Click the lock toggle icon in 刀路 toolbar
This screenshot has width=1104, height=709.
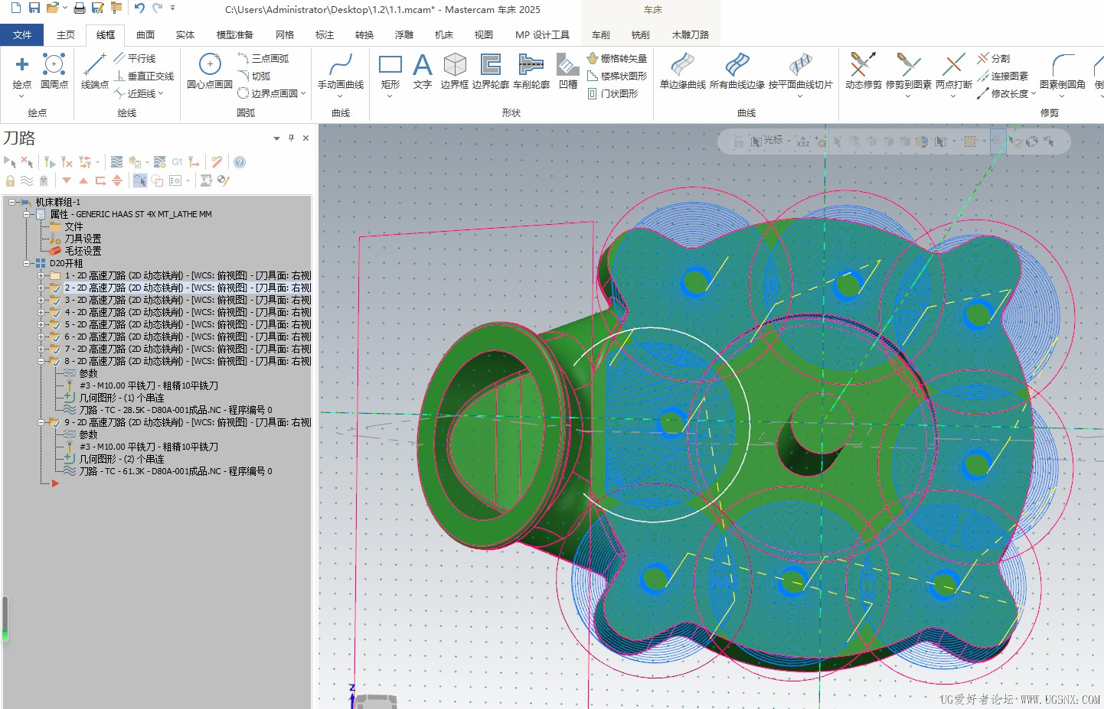[10, 181]
